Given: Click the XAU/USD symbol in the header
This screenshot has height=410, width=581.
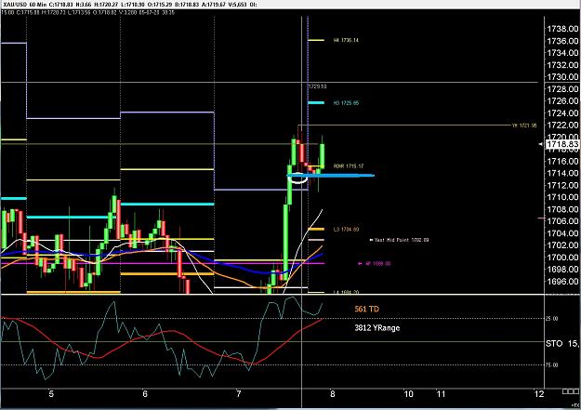Looking at the screenshot, I should pyautogui.click(x=15, y=5).
